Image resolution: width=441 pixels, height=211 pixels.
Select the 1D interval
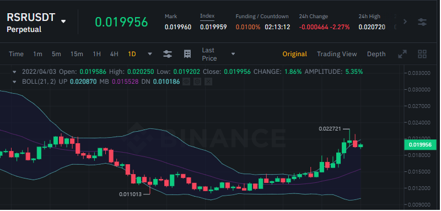(x=132, y=54)
